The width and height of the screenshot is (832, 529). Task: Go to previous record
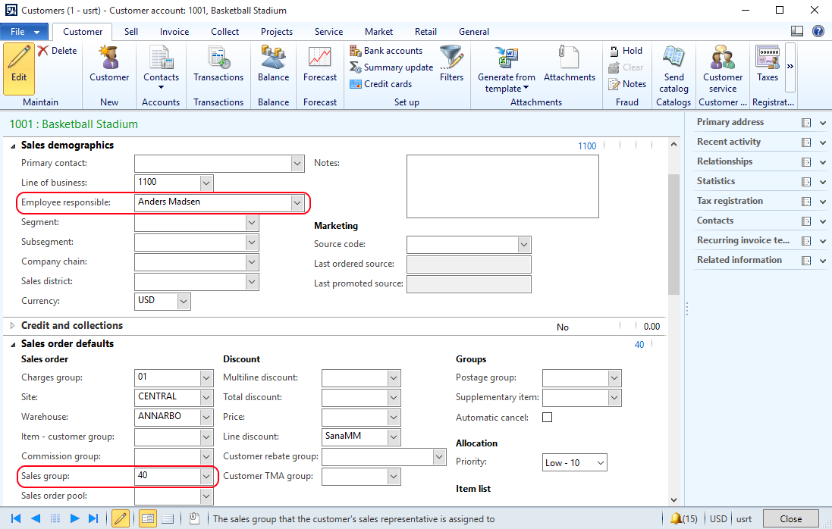(36, 518)
